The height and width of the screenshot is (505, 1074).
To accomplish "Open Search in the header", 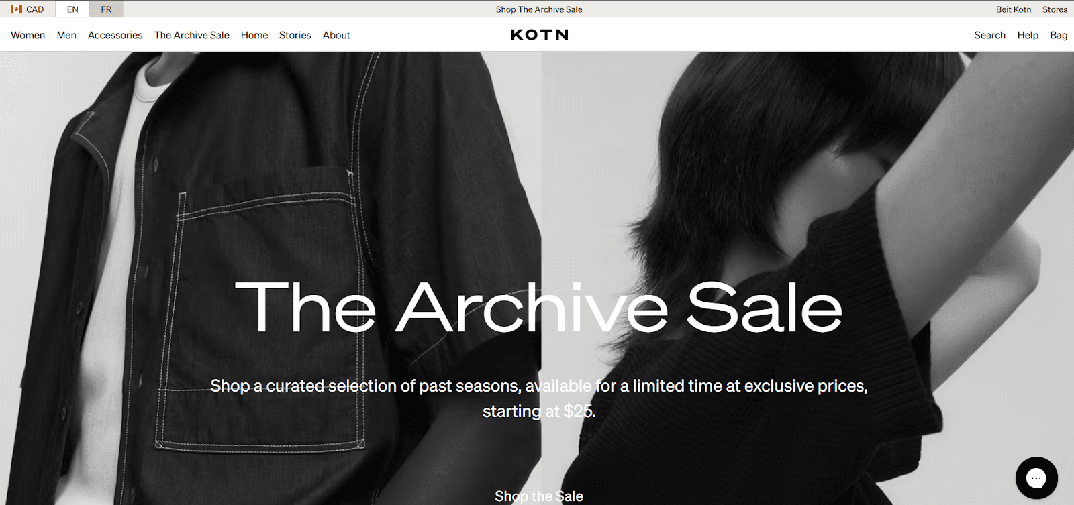I will (x=990, y=35).
